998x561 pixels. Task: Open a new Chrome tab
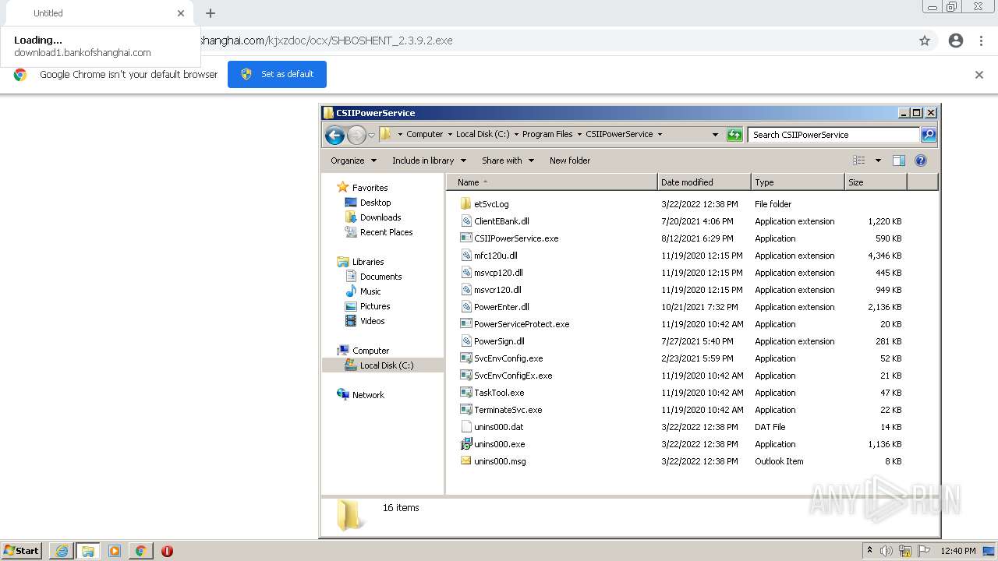pyautogui.click(x=211, y=13)
